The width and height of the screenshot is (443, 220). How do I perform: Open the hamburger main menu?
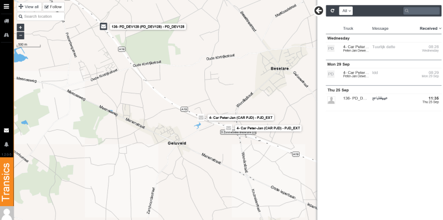[6, 6]
